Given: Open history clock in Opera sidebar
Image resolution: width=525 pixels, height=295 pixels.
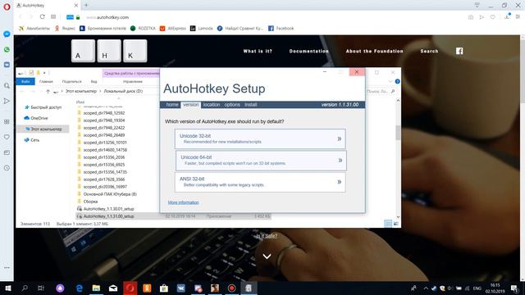Looking at the screenshot, I should coord(7,168).
